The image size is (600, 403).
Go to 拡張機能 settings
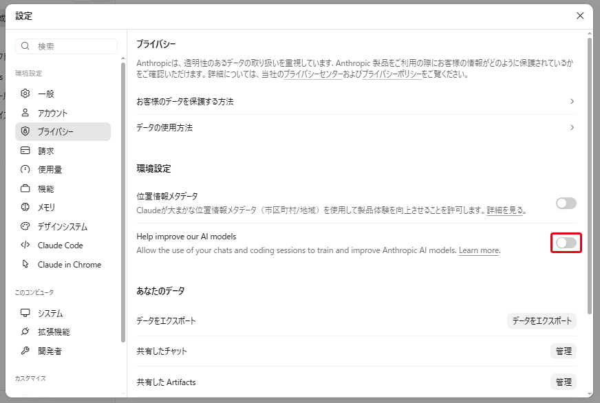[63, 332]
